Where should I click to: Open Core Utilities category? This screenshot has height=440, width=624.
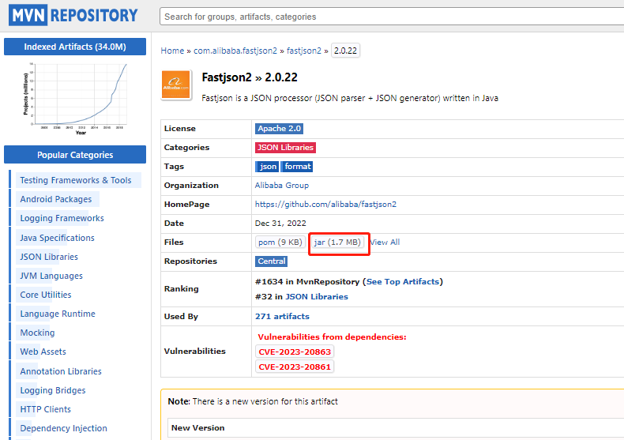[46, 295]
